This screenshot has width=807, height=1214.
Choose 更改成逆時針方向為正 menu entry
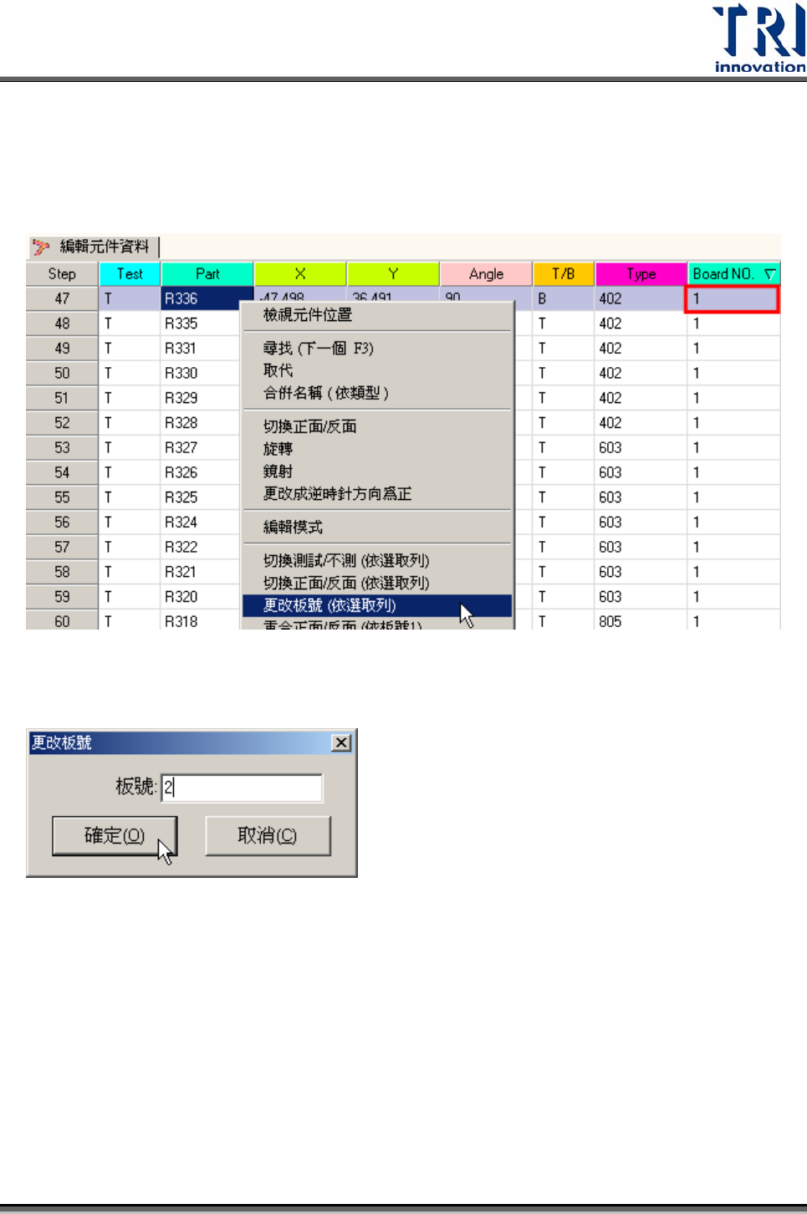pos(337,493)
